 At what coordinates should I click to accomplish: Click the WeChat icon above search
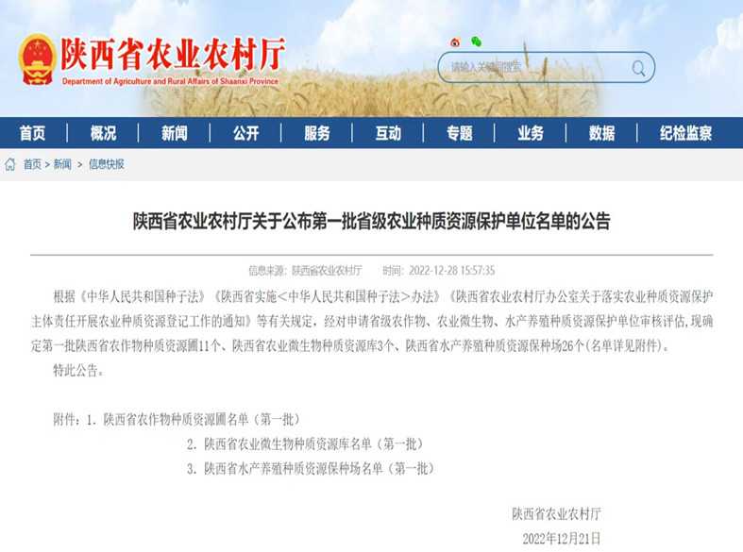point(477,42)
